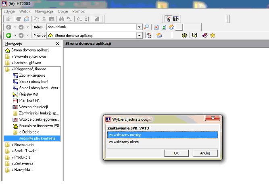The width and height of the screenshot is (269, 188).
Task: Select 'za wskazany miesiąc' option
Action: tap(163, 135)
